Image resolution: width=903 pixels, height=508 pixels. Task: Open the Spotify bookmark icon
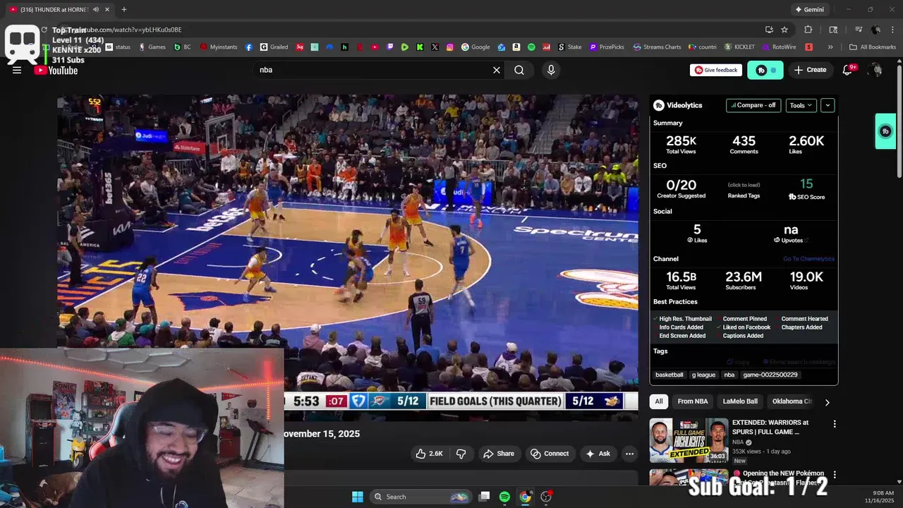pos(531,47)
